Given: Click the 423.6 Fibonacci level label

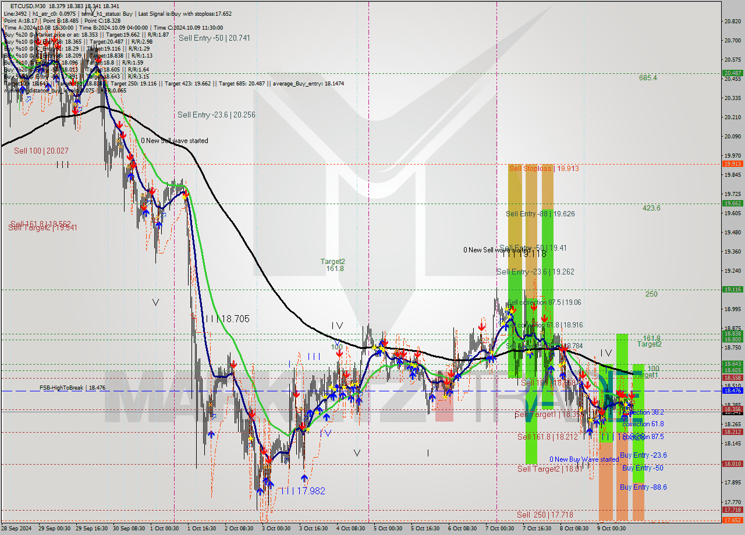Looking at the screenshot, I should [x=651, y=208].
